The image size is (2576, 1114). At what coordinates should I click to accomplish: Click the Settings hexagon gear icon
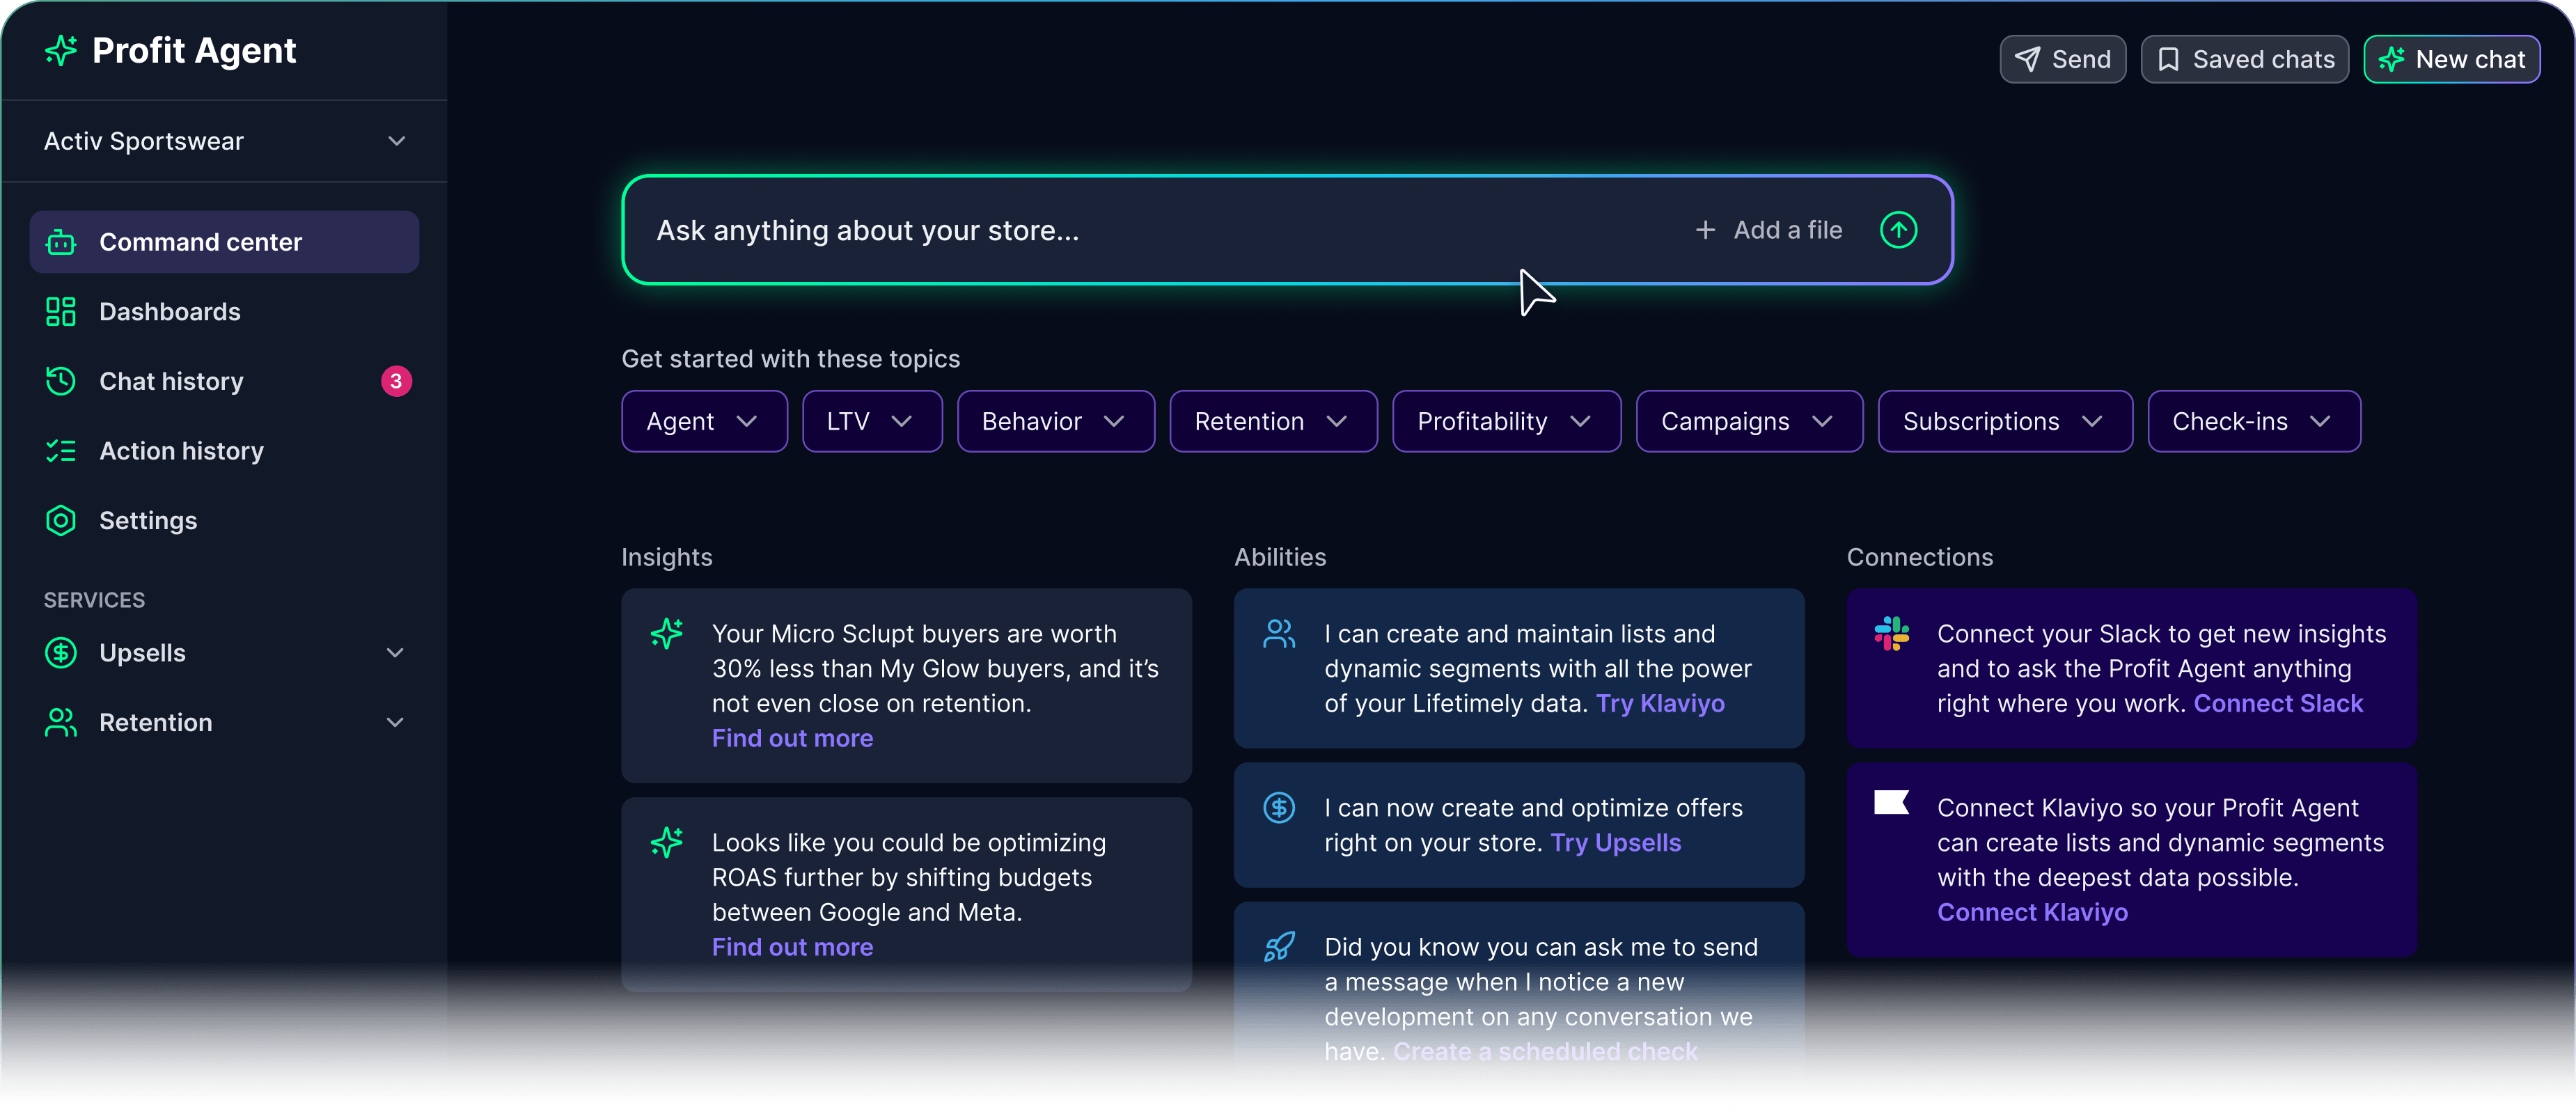pyautogui.click(x=61, y=520)
